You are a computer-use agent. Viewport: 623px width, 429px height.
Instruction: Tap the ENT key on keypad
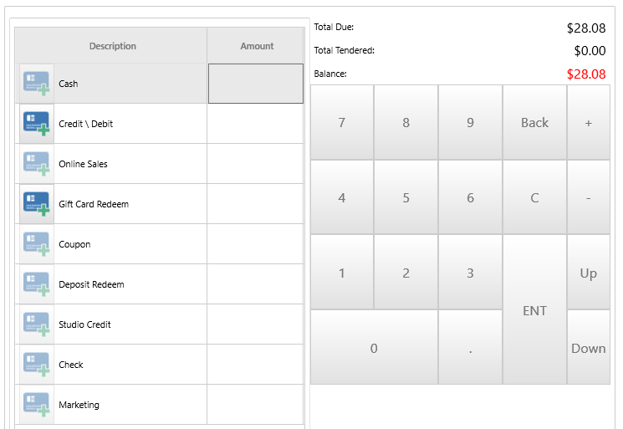point(534,309)
